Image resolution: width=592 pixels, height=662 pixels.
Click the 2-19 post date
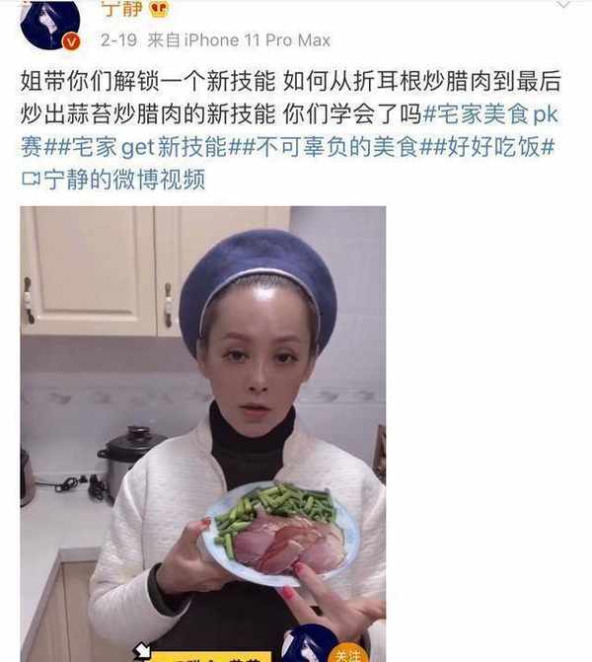[119, 40]
